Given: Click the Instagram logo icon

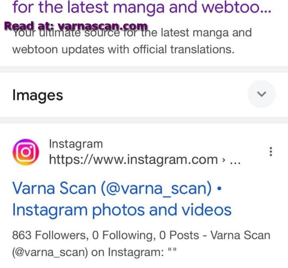Looking at the screenshot, I should tap(26, 152).
